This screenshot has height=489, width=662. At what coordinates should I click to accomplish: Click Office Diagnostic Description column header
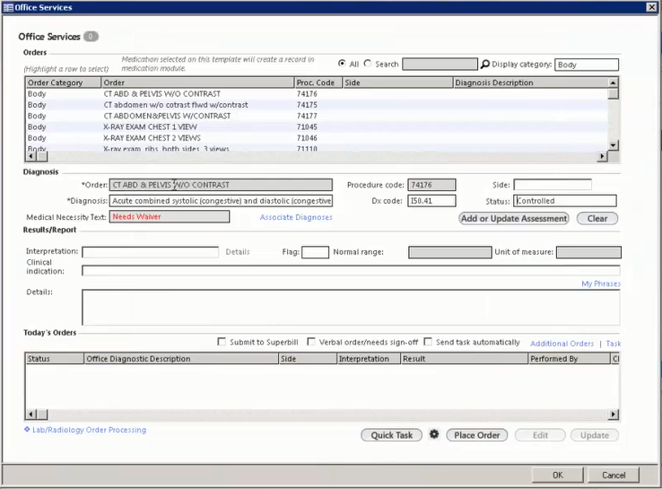click(181, 359)
